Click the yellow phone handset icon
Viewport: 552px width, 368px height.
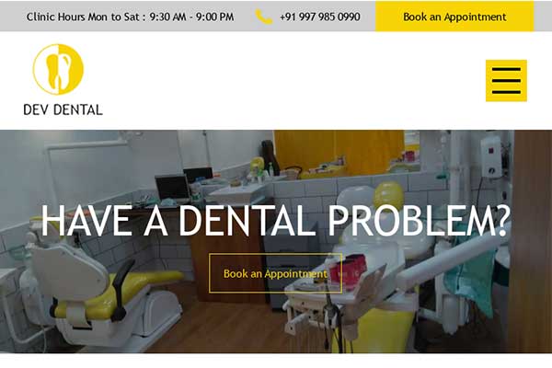pos(264,17)
